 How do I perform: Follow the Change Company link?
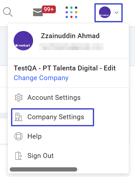point(41,78)
